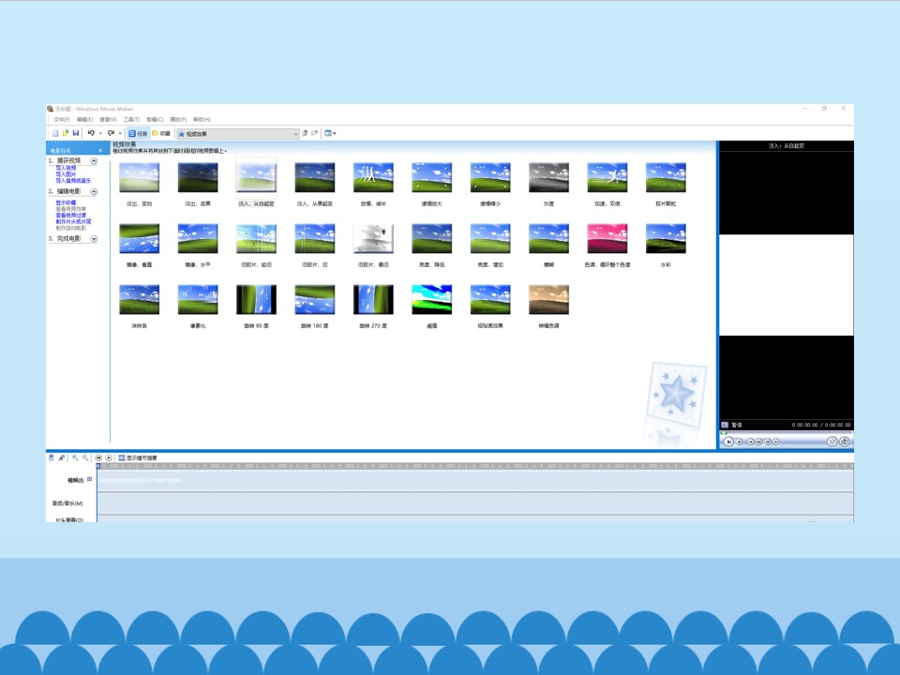The width and height of the screenshot is (900, 675).
Task: Toggle the 任务 Tasks pane button
Action: pos(138,133)
